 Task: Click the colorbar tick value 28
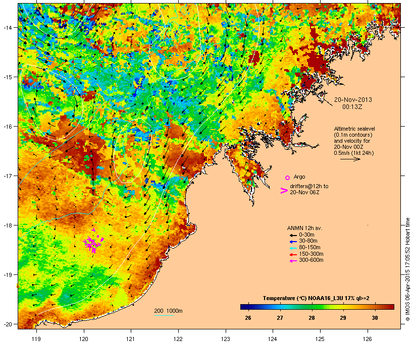312,318
